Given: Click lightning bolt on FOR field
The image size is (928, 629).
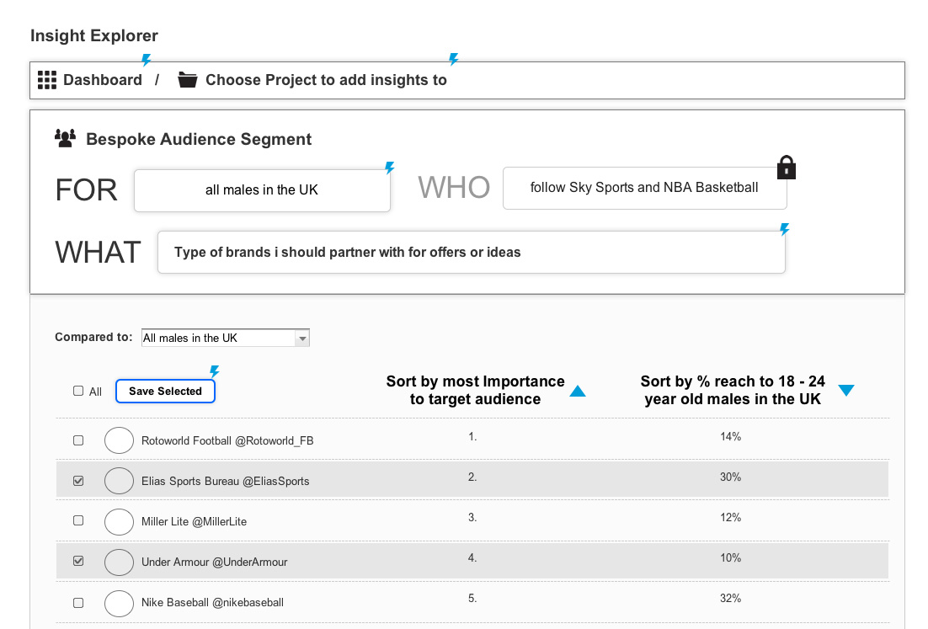Looking at the screenshot, I should click(389, 168).
